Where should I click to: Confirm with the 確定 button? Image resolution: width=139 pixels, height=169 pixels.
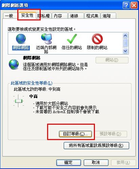point(68,163)
